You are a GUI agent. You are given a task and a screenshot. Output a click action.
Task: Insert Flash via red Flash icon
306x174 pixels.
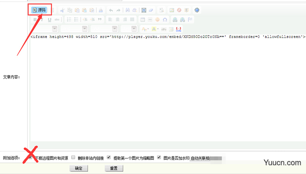click(179, 10)
